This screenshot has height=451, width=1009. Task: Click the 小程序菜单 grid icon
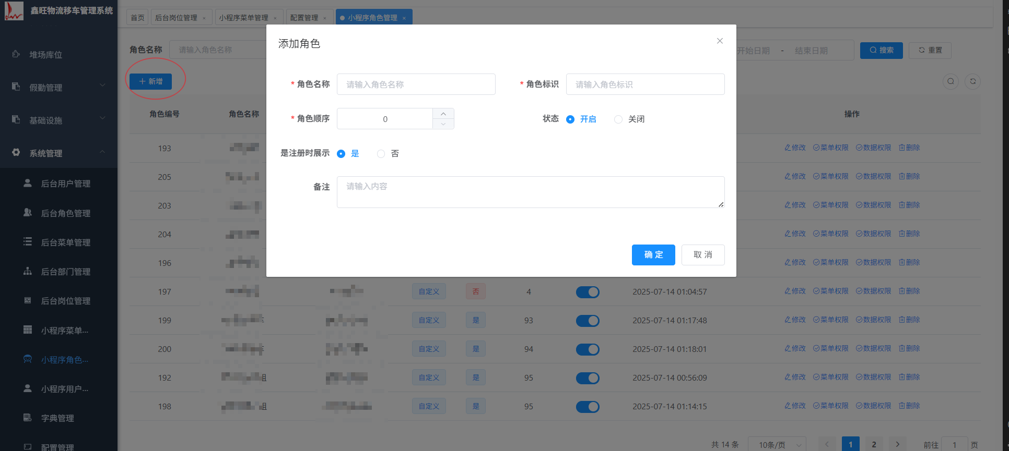tap(28, 330)
